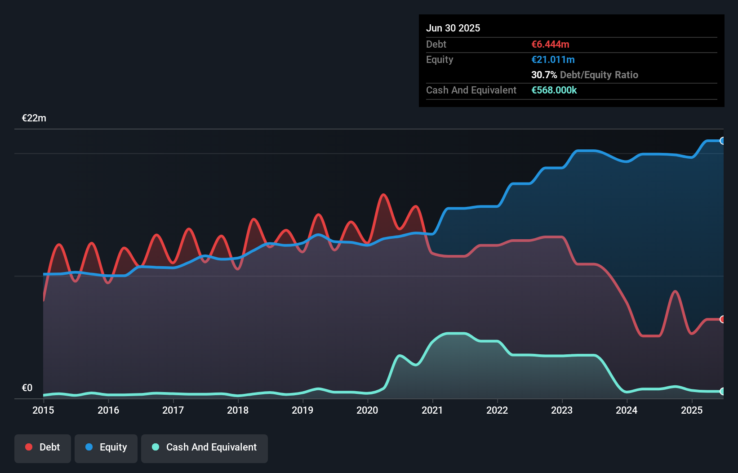Viewport: 738px width, 473px height.
Task: Toggle the Debt legend button
Action: tap(43, 448)
